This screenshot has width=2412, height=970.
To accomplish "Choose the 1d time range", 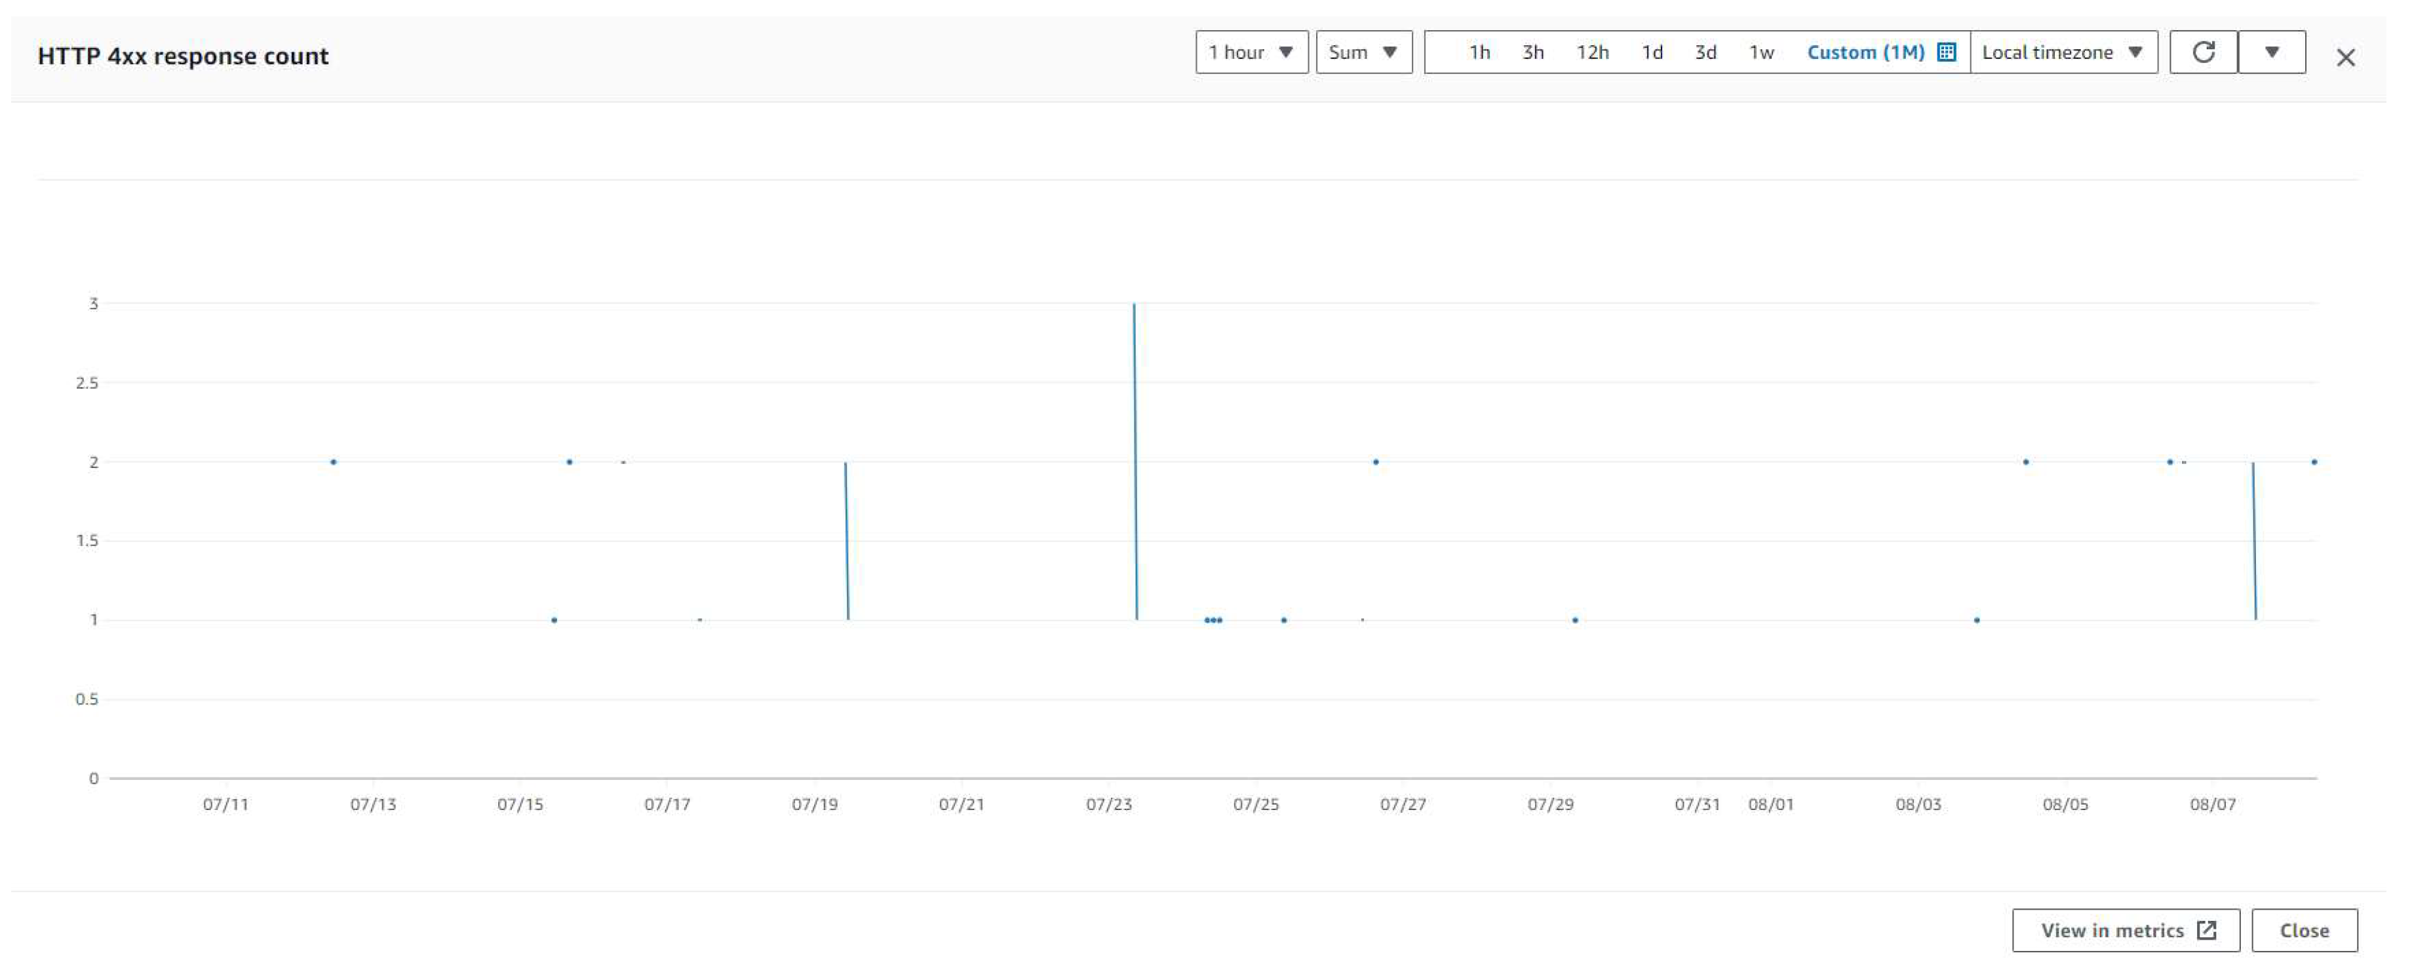I will coord(1652,52).
